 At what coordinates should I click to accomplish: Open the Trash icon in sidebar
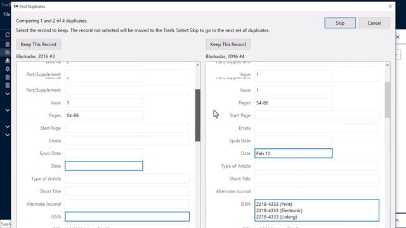pos(8,85)
